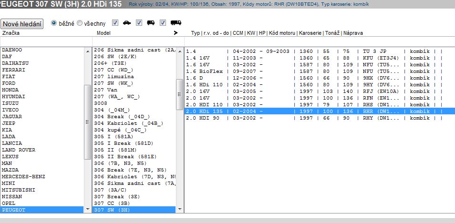Image resolution: width=455 pixels, height=223 pixels.
Task: Click the Model filter input field
Action: coord(138,41)
